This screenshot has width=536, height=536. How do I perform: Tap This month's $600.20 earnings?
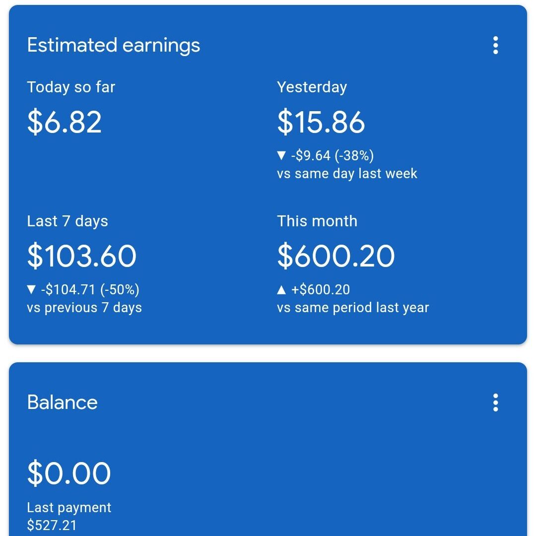click(336, 256)
